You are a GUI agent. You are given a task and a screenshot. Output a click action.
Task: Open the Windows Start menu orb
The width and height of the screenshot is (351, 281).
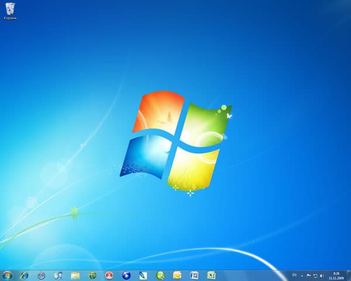(7, 275)
